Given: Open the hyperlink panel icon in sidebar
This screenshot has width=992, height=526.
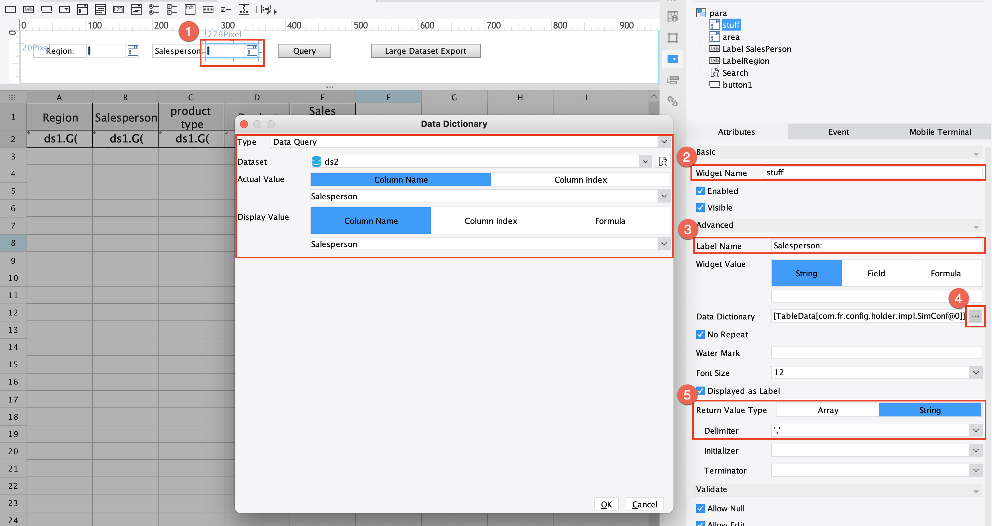Looking at the screenshot, I should coord(673,101).
